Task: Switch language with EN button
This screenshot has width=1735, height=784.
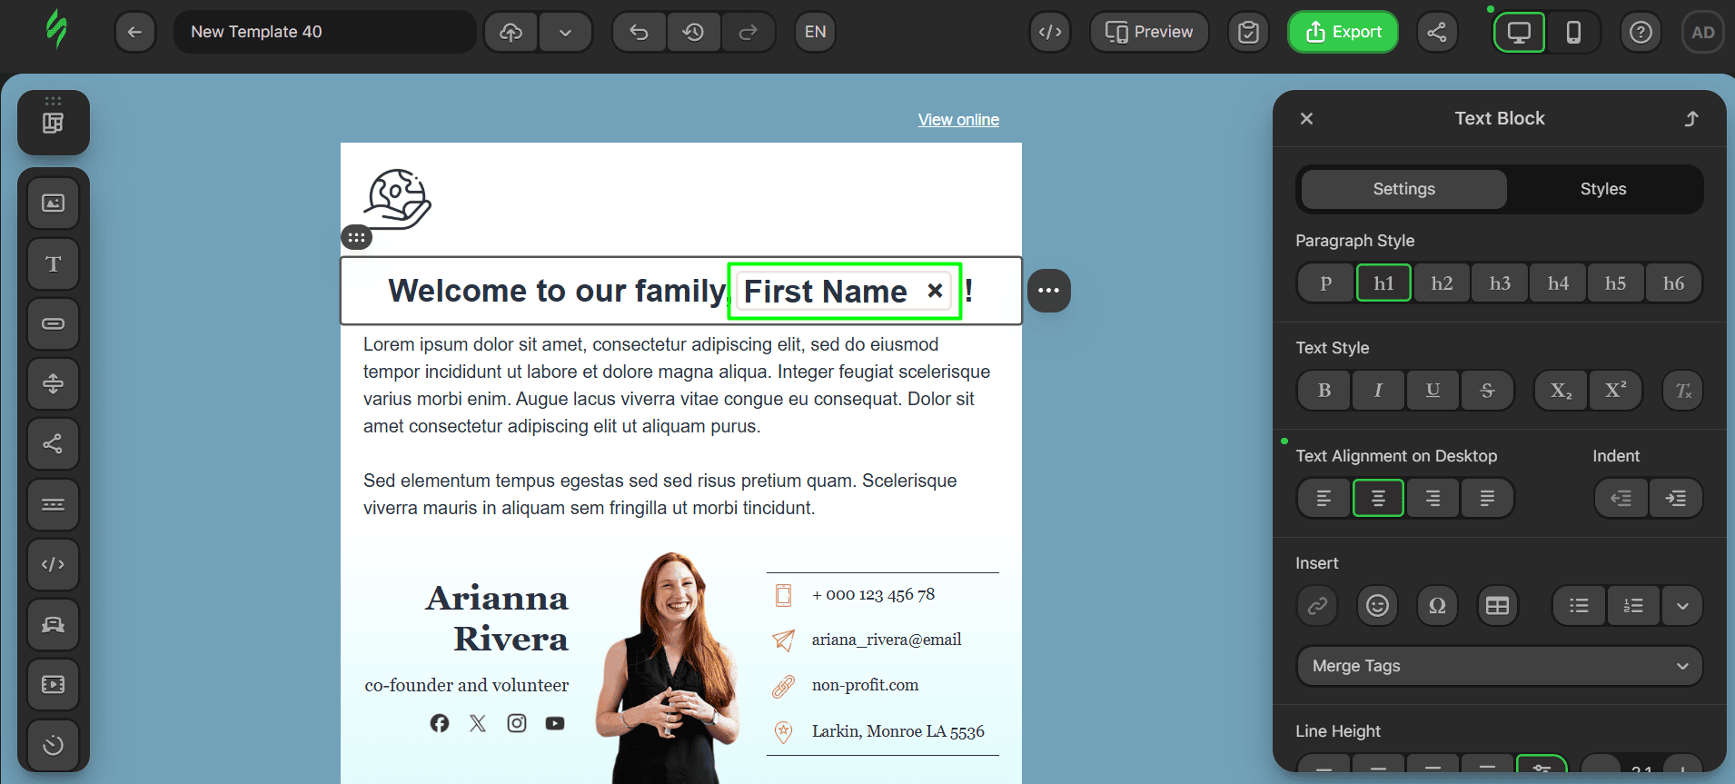Action: 815,32
